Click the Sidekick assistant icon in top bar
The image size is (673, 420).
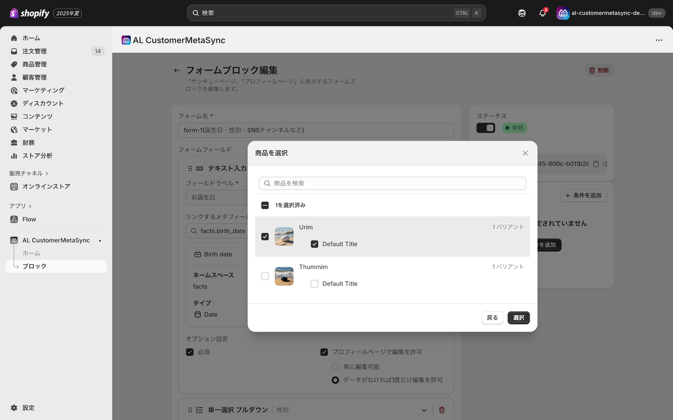pyautogui.click(x=522, y=13)
